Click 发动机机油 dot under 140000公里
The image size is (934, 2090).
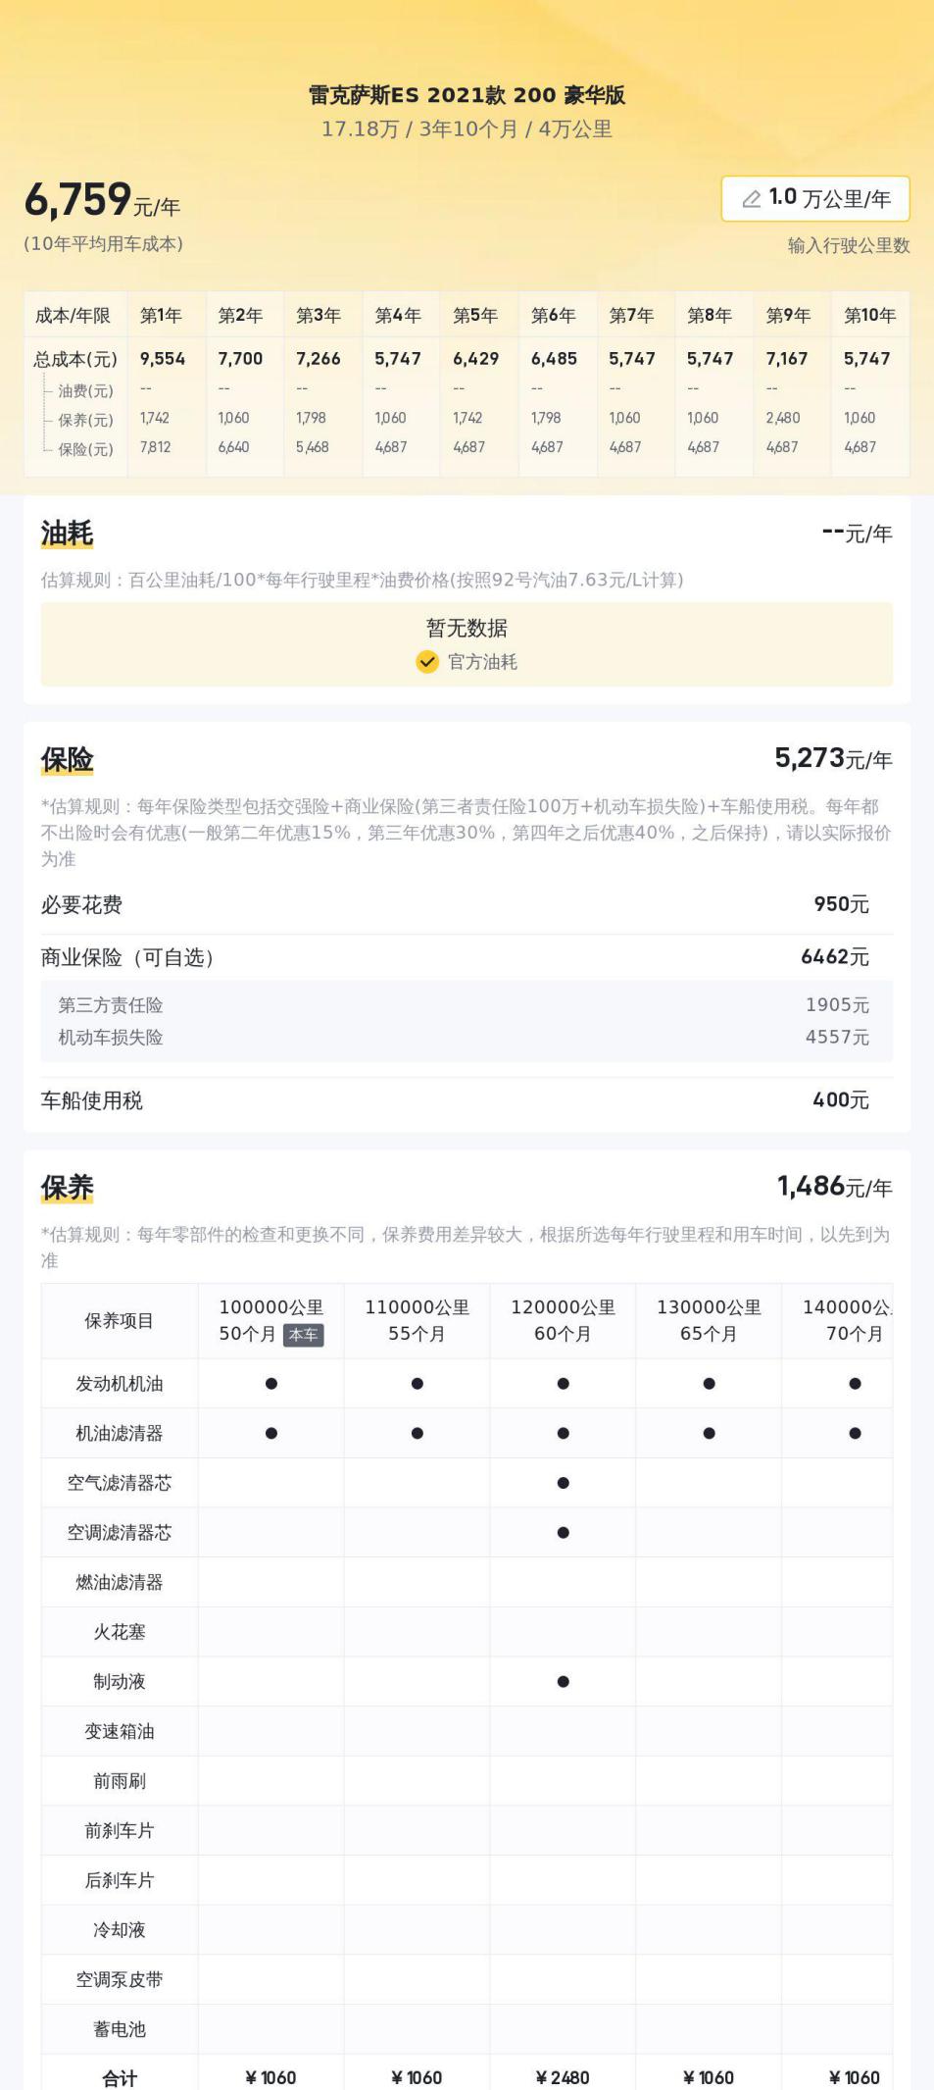tap(855, 1384)
